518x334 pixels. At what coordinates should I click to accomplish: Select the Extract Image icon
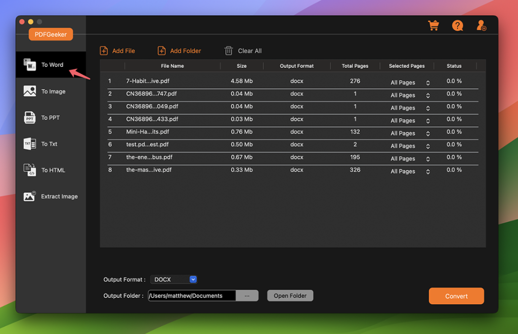30,196
